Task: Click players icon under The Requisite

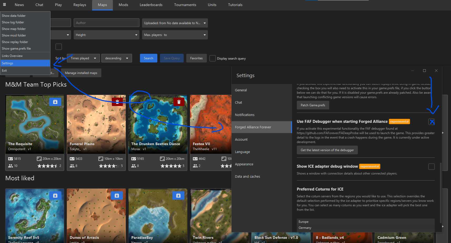Action: (x=11, y=166)
